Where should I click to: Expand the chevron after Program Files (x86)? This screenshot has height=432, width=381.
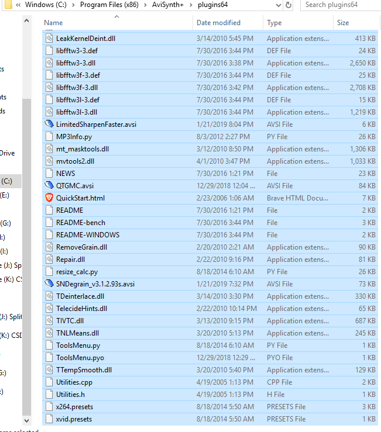click(x=145, y=5)
